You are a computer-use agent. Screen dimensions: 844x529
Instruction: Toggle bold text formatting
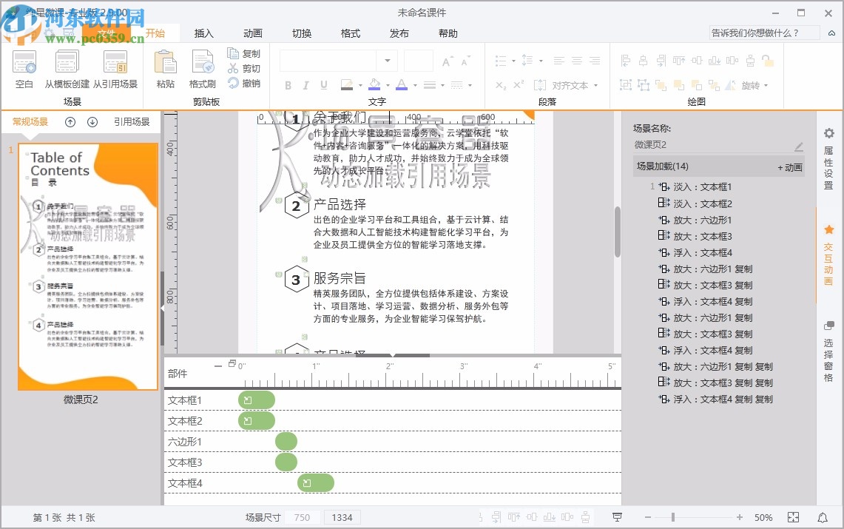[288, 86]
